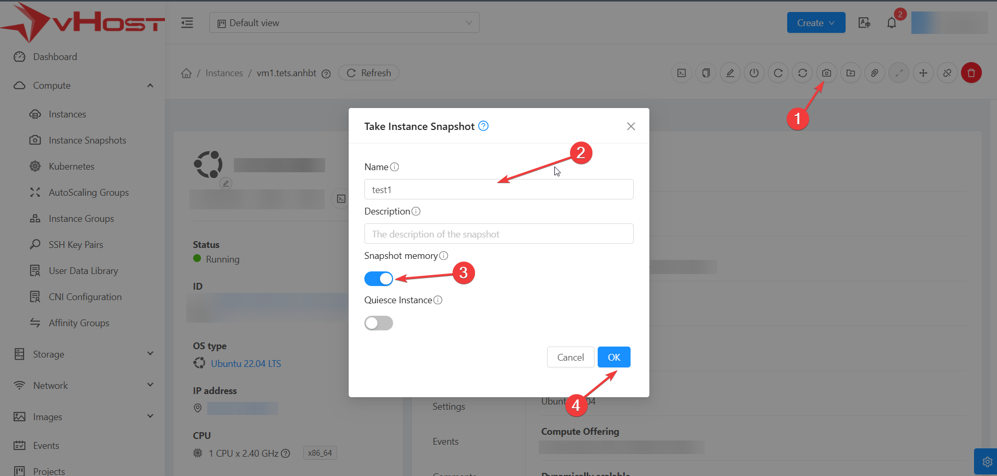Viewport: 997px width, 476px height.
Task: Click the power stop instance icon
Action: (754, 73)
